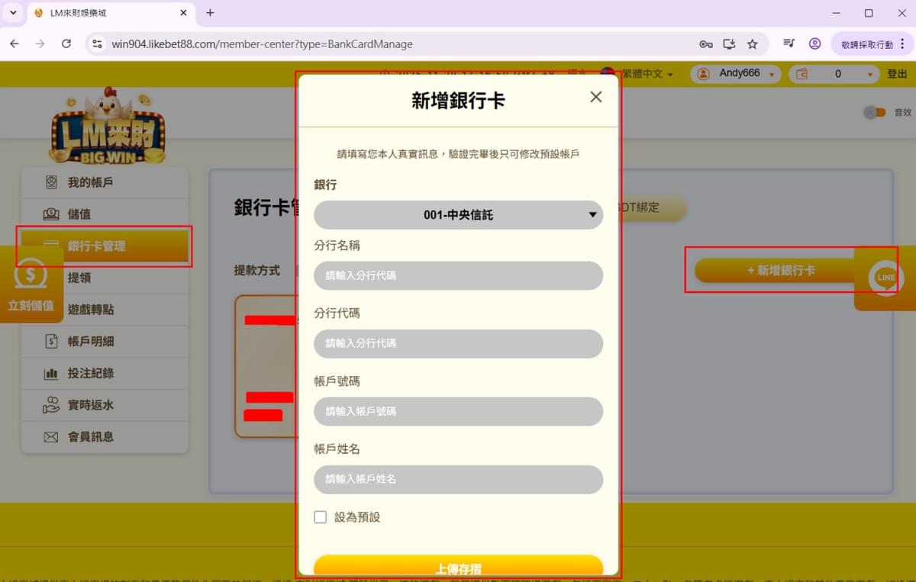
Task: Focus the 帳戶姓名 input field
Action: [458, 479]
